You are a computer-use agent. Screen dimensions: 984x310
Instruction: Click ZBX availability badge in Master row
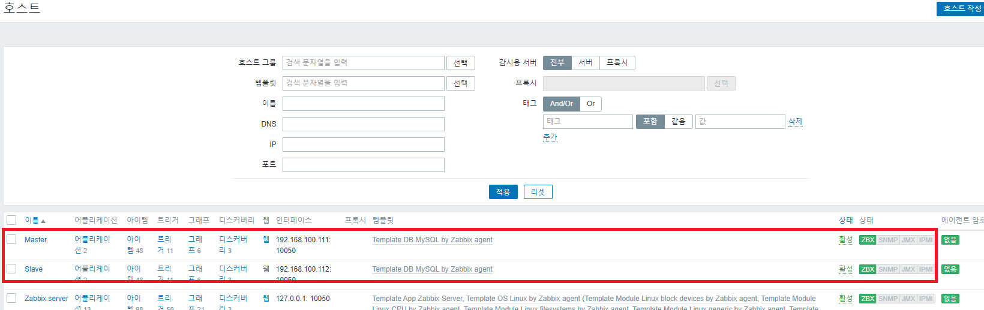868,240
